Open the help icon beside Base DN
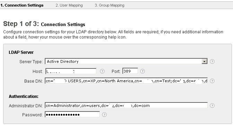This screenshot has width=233, height=125. (x=212, y=81)
